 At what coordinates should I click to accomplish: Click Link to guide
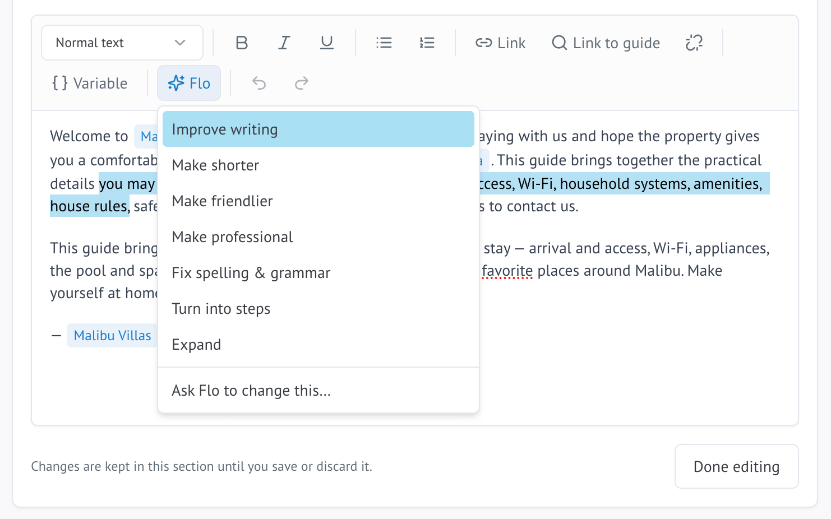[606, 43]
